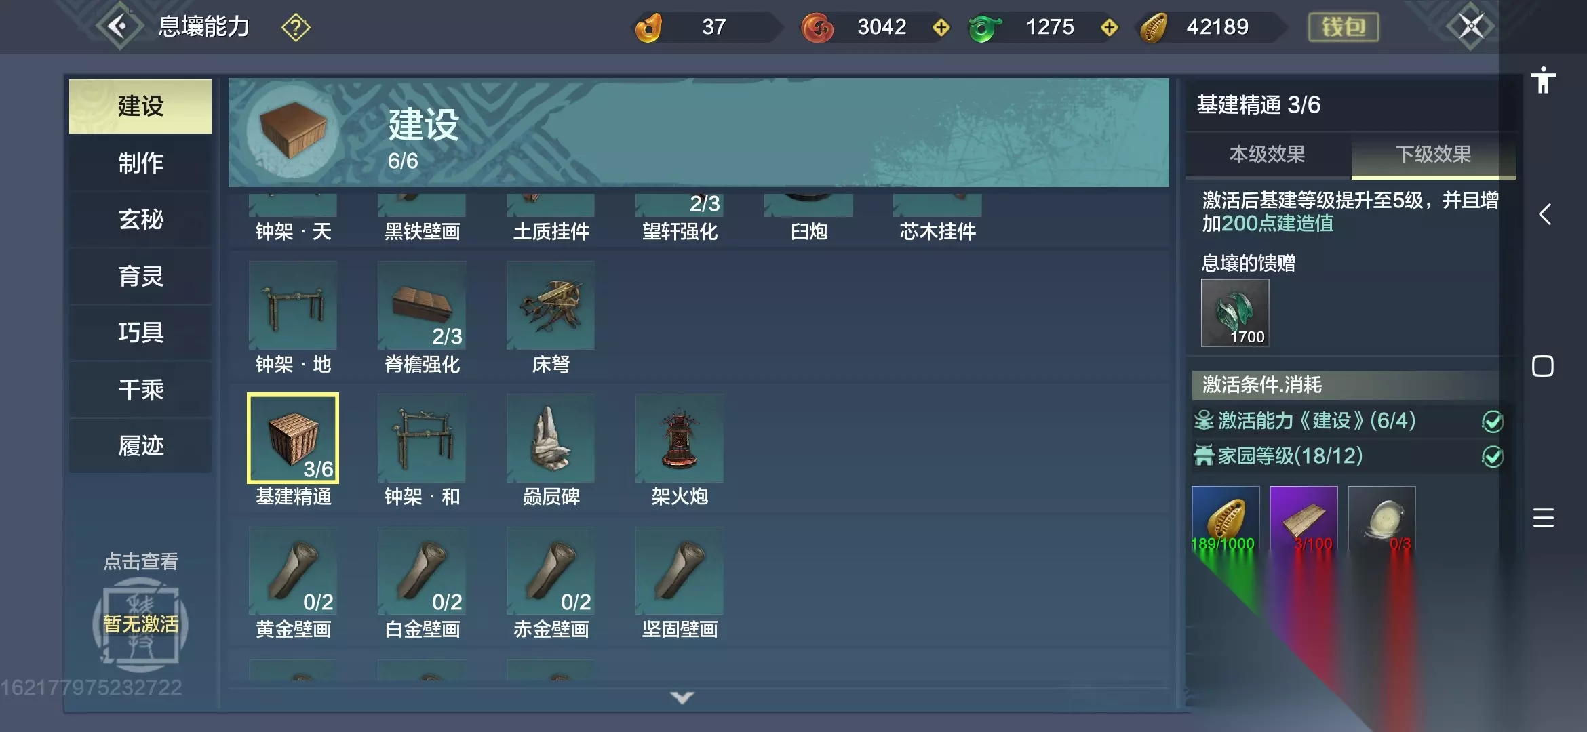1587x732 pixels.
Task: Click the back arrow beside 息壤能力
Action: point(119,26)
